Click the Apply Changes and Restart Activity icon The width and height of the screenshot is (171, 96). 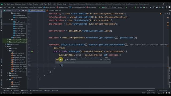pyautogui.click(x=129, y=7)
